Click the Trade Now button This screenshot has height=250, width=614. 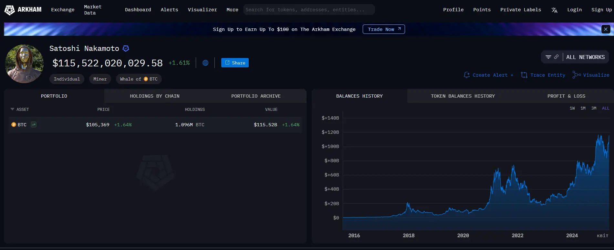tap(384, 29)
